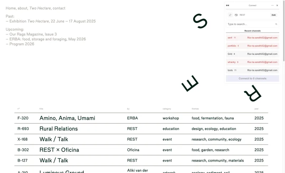Select the 'tools' channel row
This screenshot has width=285, height=173.
(x=253, y=70)
